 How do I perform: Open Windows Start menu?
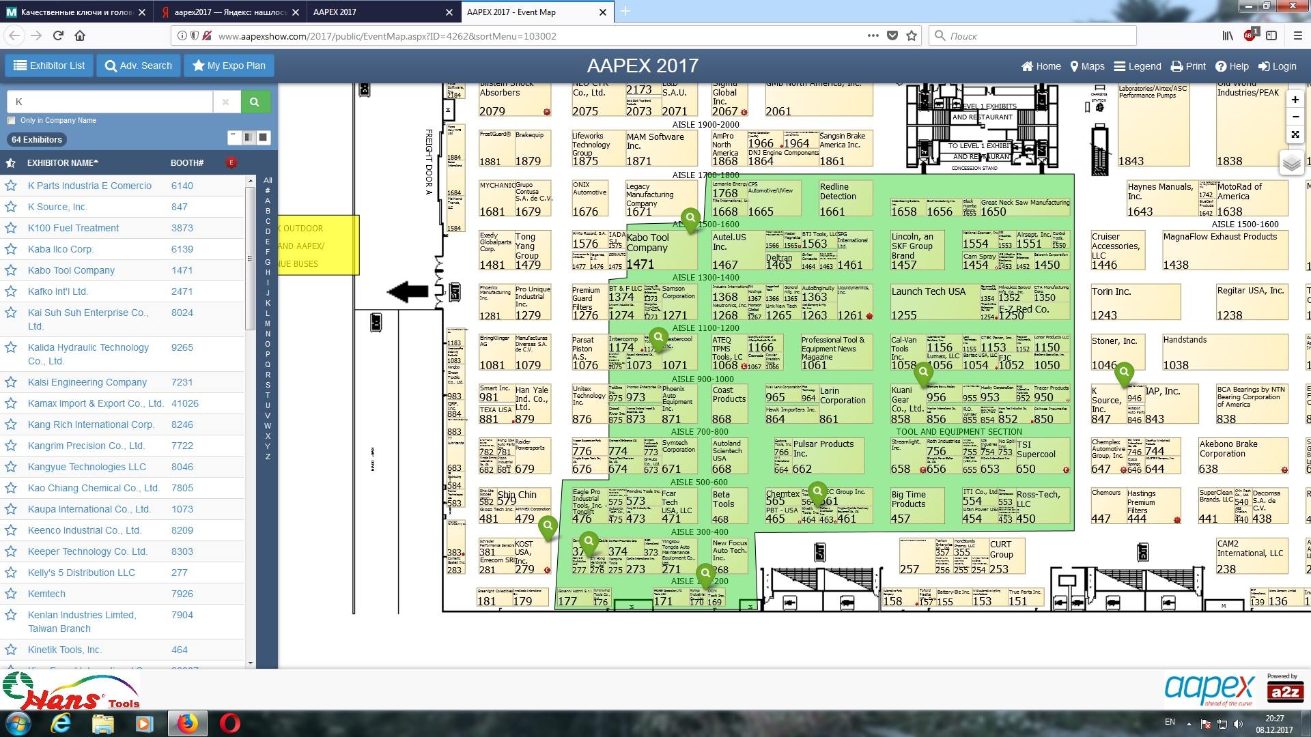[x=18, y=723]
